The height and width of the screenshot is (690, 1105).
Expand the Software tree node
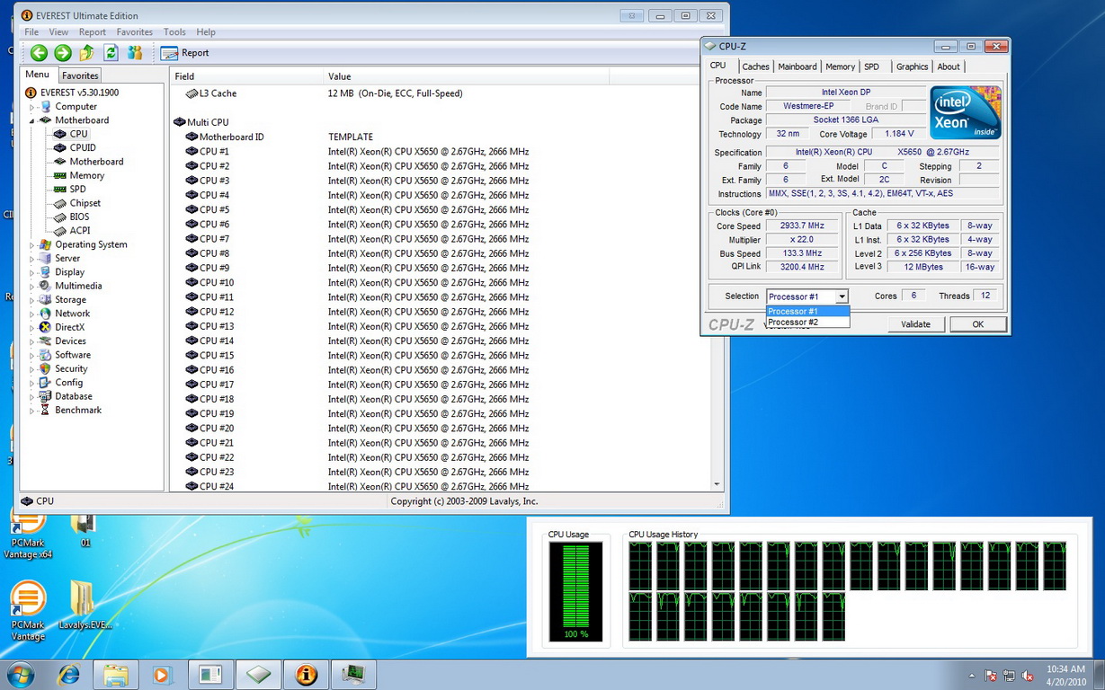point(32,356)
